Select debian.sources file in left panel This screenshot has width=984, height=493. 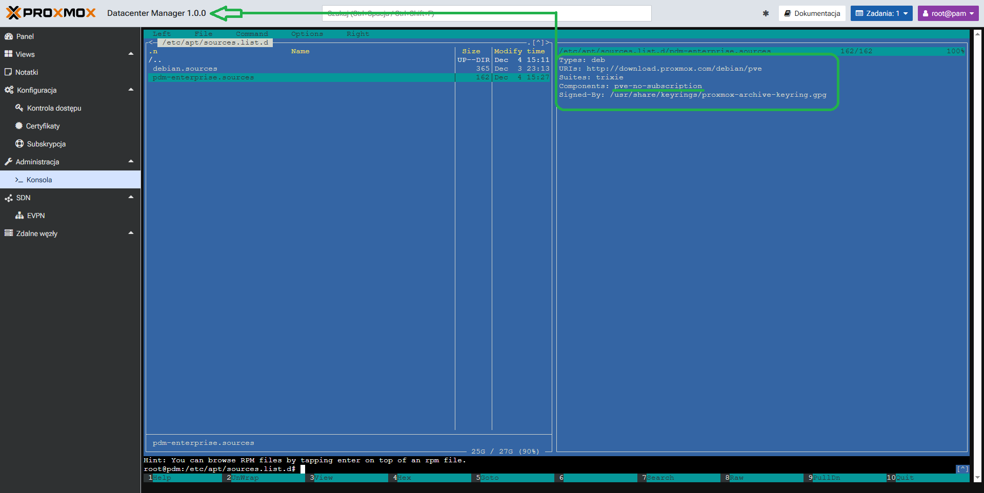[185, 69]
